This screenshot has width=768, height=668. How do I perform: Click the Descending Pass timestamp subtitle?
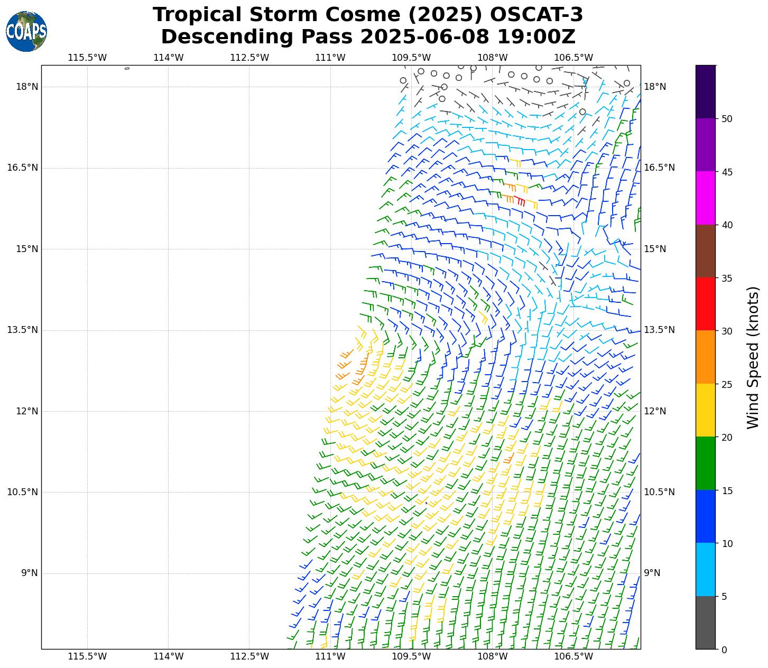367,37
